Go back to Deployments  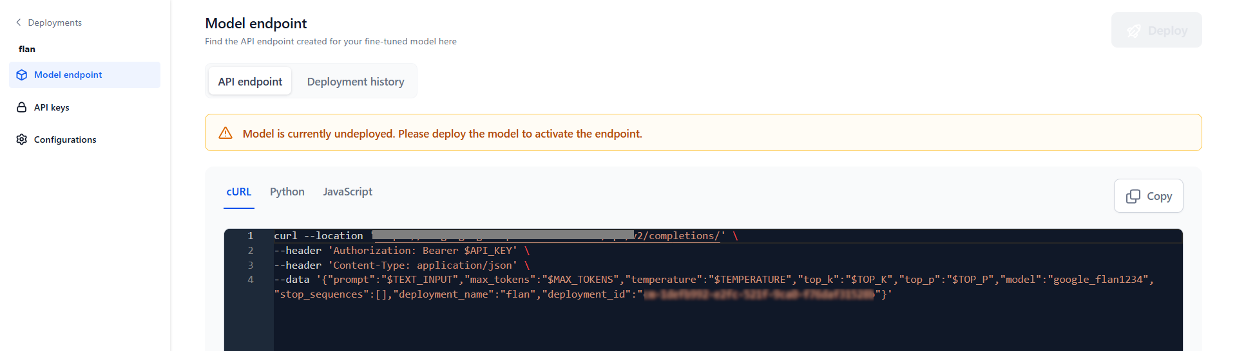coord(55,22)
